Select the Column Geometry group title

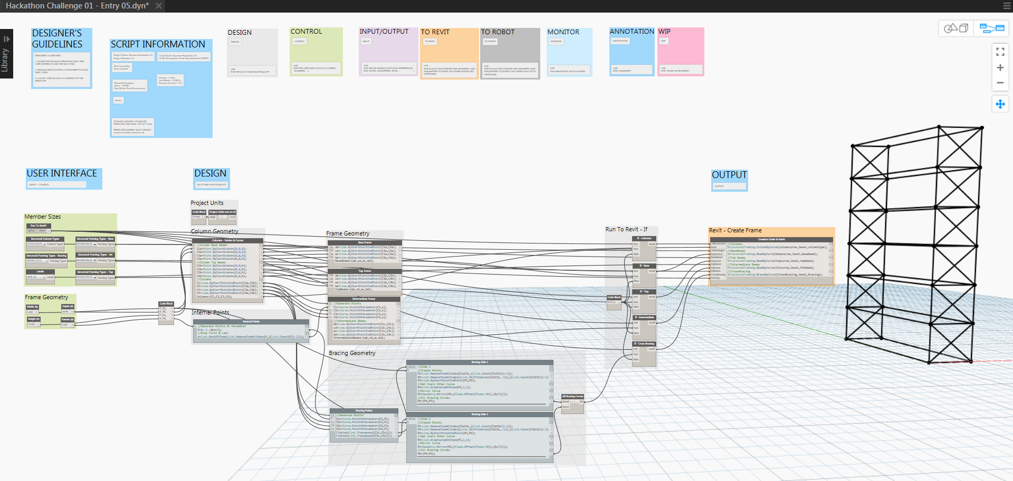point(214,231)
